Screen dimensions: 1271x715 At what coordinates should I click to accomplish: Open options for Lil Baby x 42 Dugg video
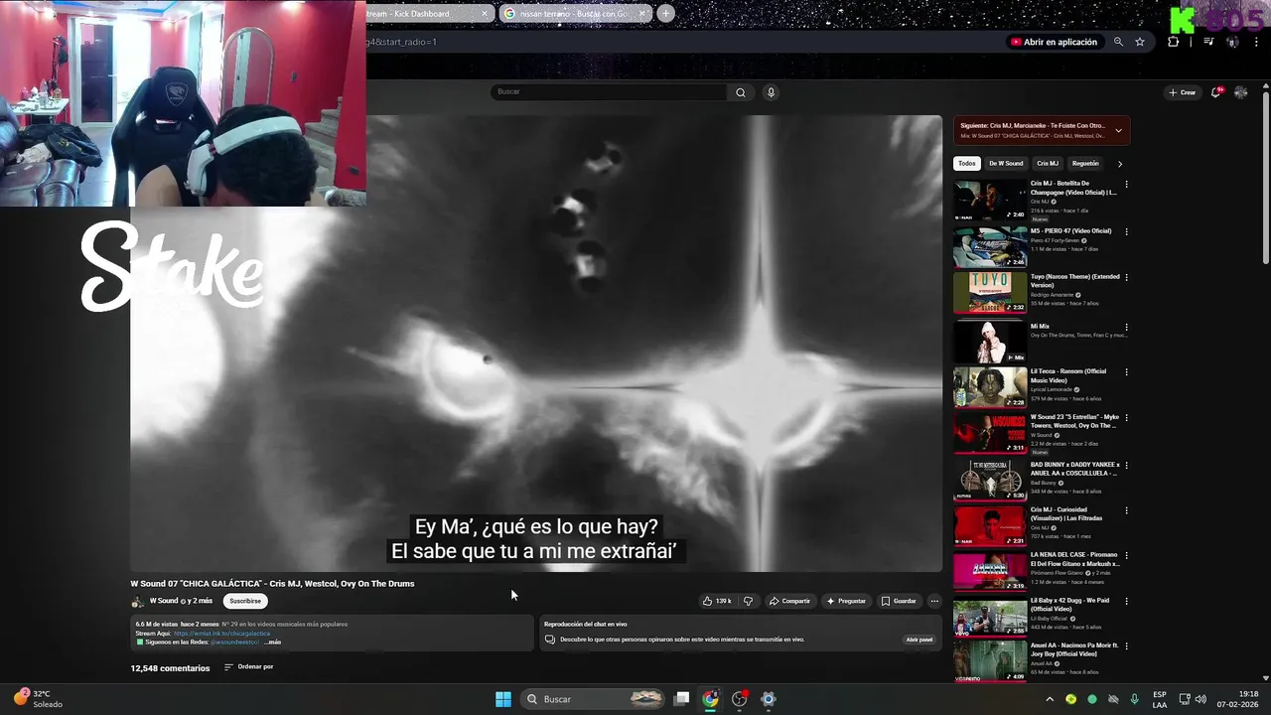pos(1126,602)
